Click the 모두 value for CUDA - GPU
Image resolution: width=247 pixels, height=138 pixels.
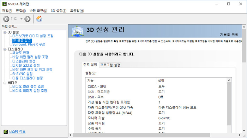(x=162, y=86)
